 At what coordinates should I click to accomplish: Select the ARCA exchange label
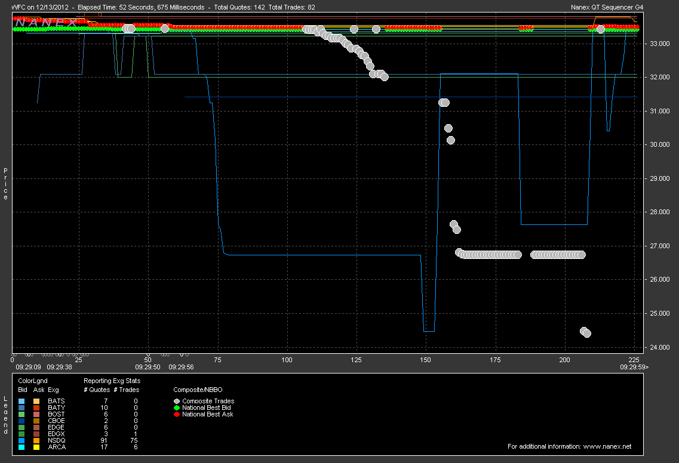click(57, 447)
